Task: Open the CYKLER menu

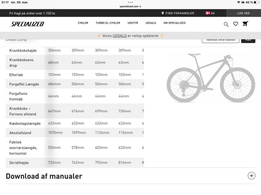Action: click(x=83, y=23)
